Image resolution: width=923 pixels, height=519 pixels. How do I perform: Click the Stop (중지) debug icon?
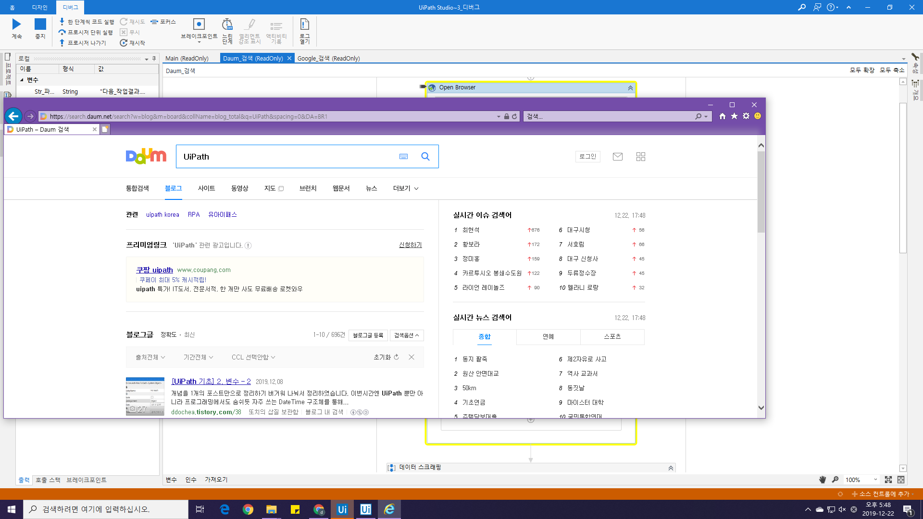tap(40, 25)
